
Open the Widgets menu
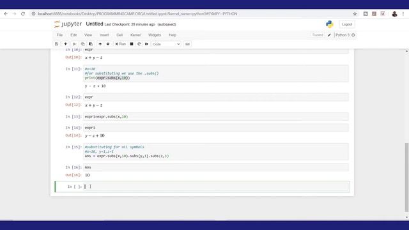click(x=155, y=35)
